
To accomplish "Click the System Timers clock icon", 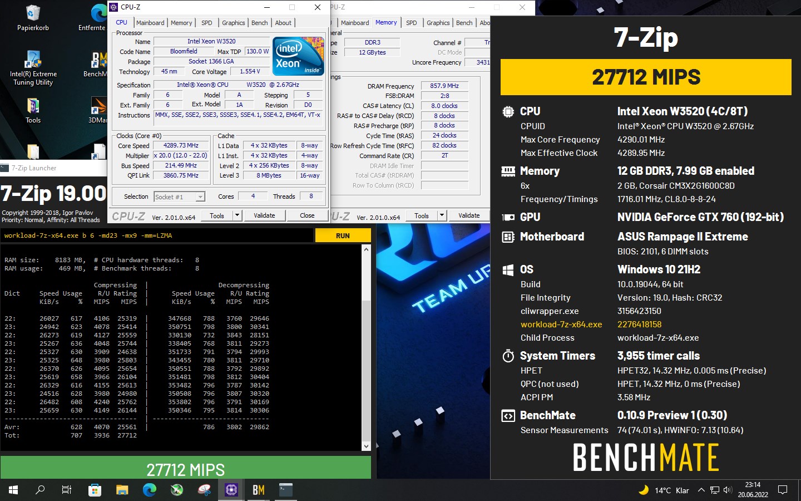I will pyautogui.click(x=508, y=356).
